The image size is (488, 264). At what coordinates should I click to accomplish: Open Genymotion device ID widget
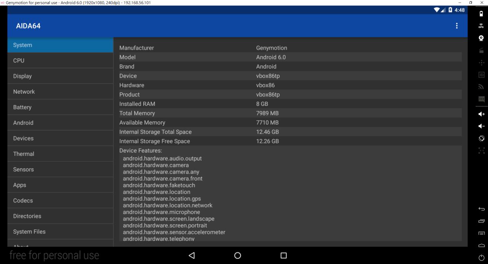(x=481, y=75)
